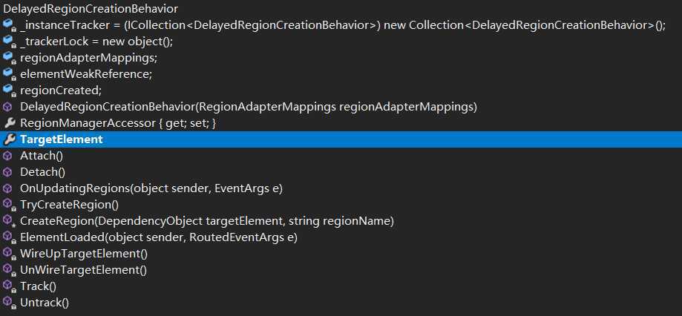Select the DelayedRegionCreationBehavior class header
This screenshot has height=316, width=682.
coord(91,9)
